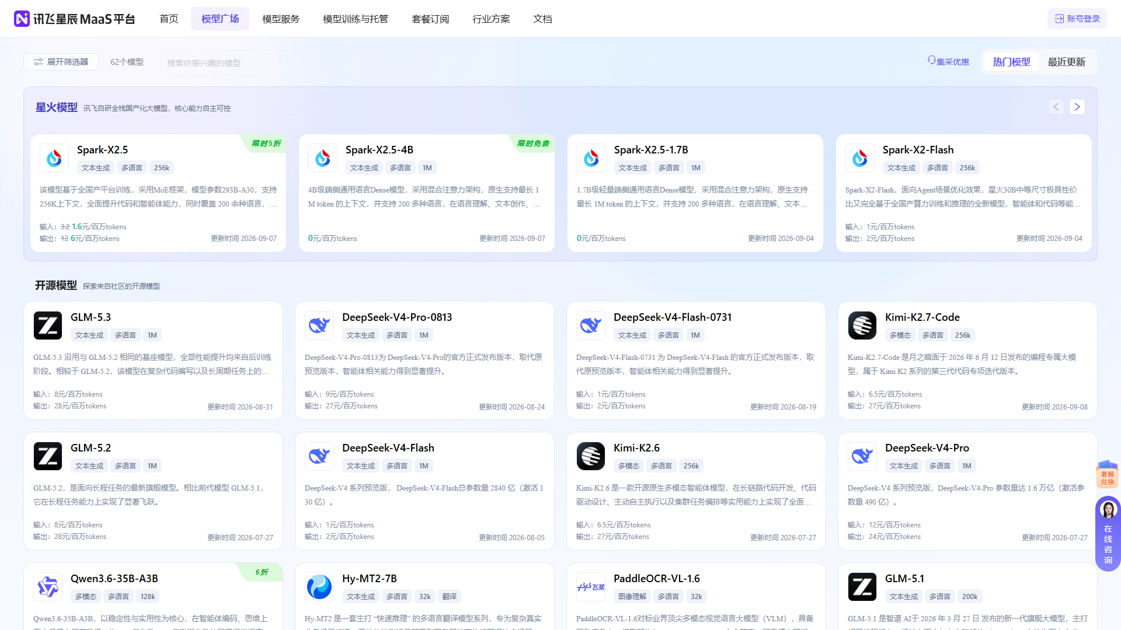
Task: Open the Spark-X2-Flash model title
Action: click(x=918, y=150)
